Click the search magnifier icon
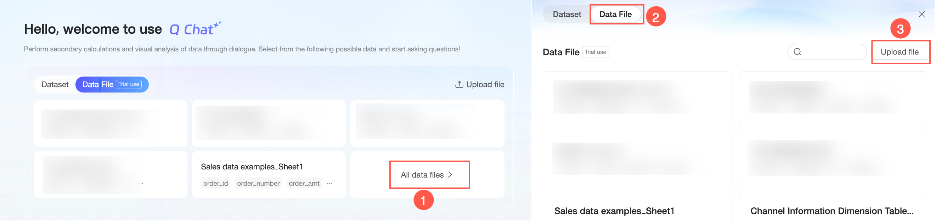 click(797, 52)
